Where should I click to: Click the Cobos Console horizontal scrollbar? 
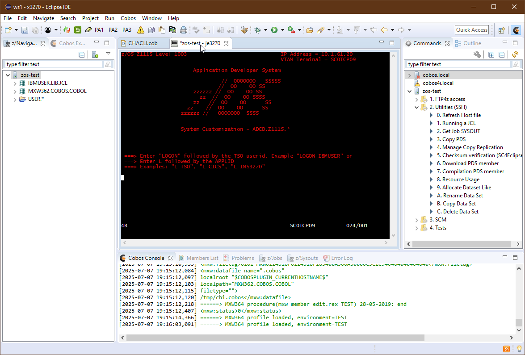[x=275, y=338]
